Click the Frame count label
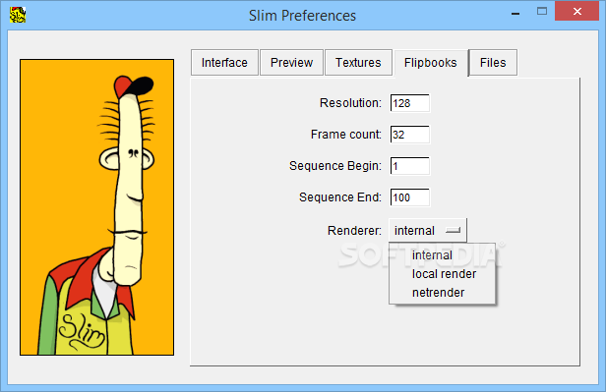 (x=346, y=135)
